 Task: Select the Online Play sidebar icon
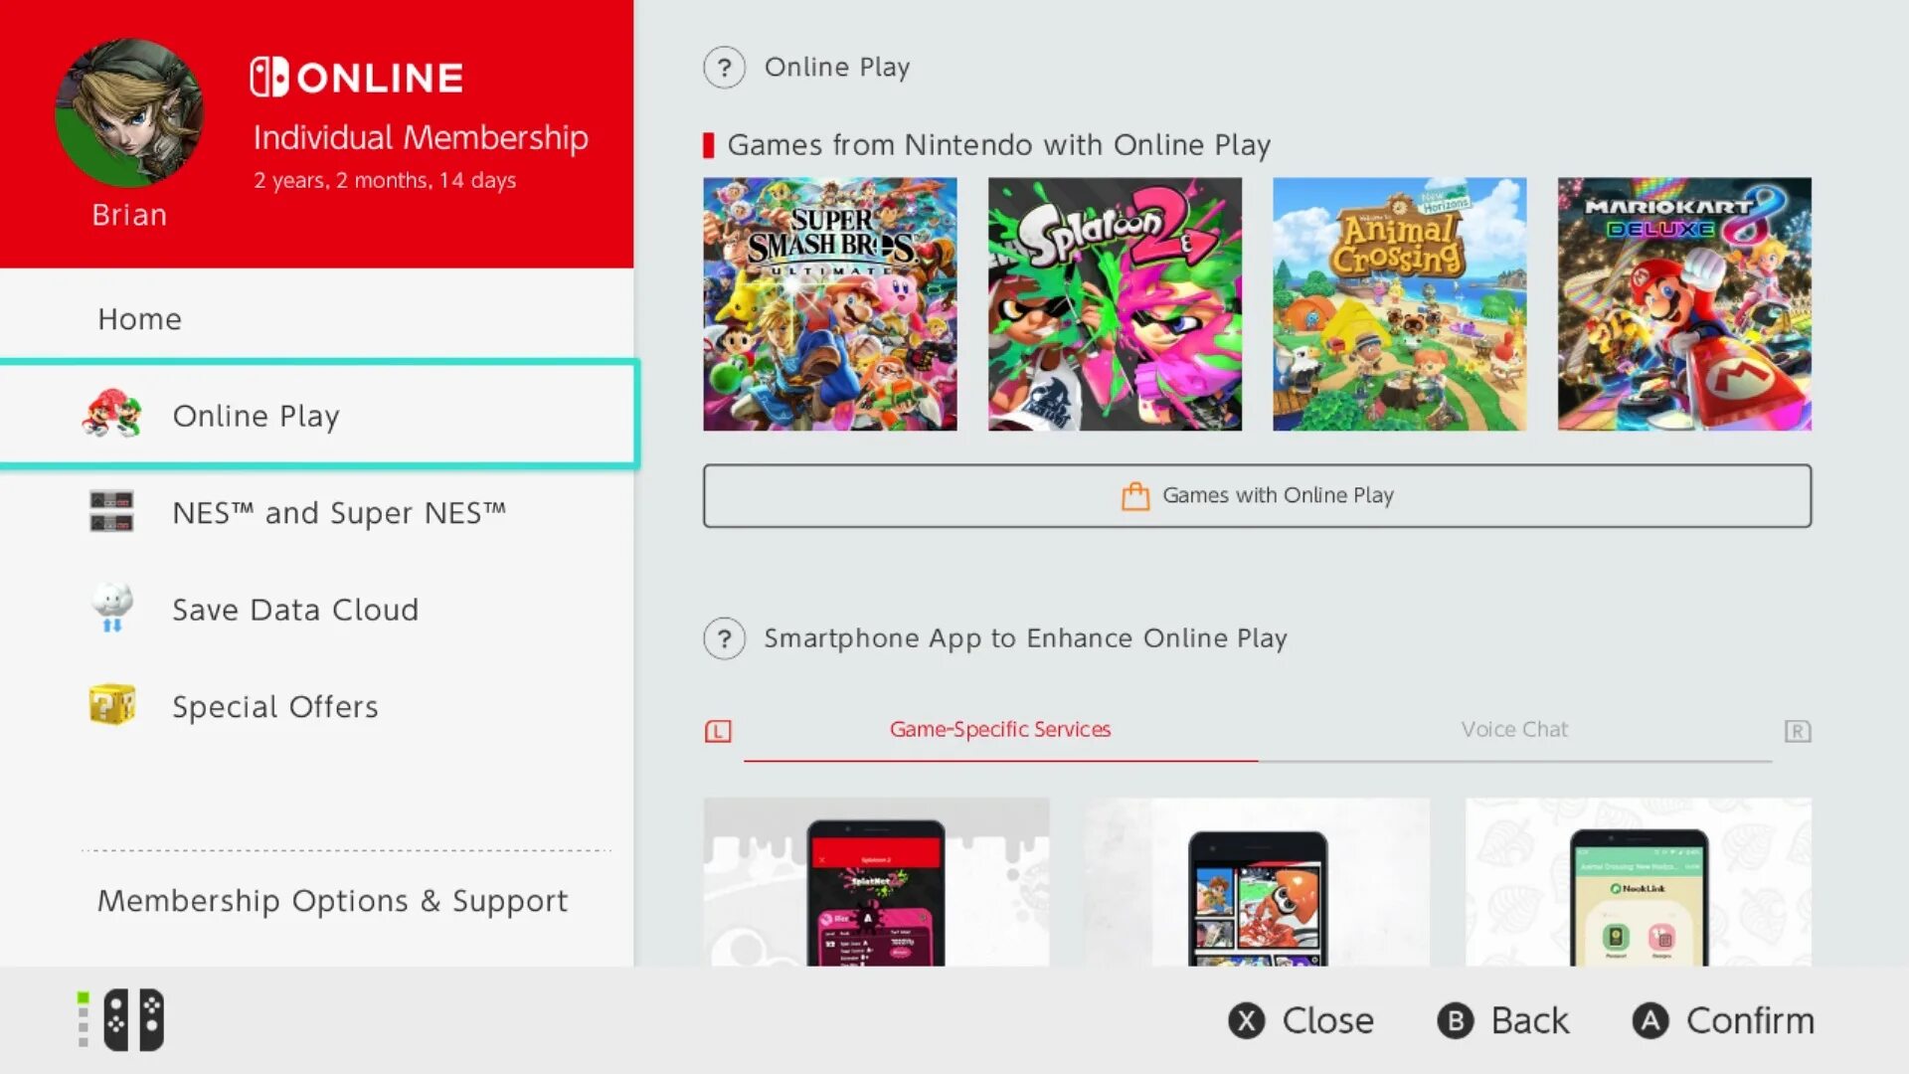(x=112, y=415)
